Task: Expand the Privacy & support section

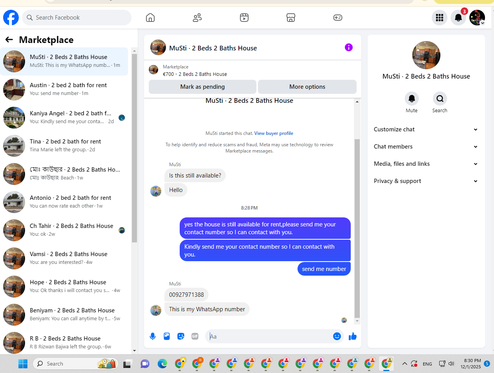Action: 426,181
